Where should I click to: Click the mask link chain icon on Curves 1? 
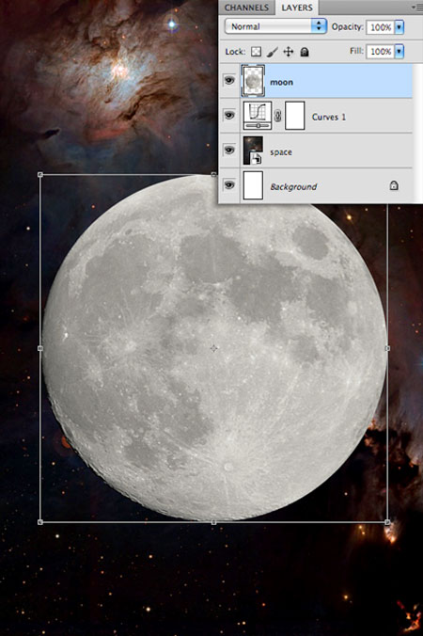coord(277,116)
